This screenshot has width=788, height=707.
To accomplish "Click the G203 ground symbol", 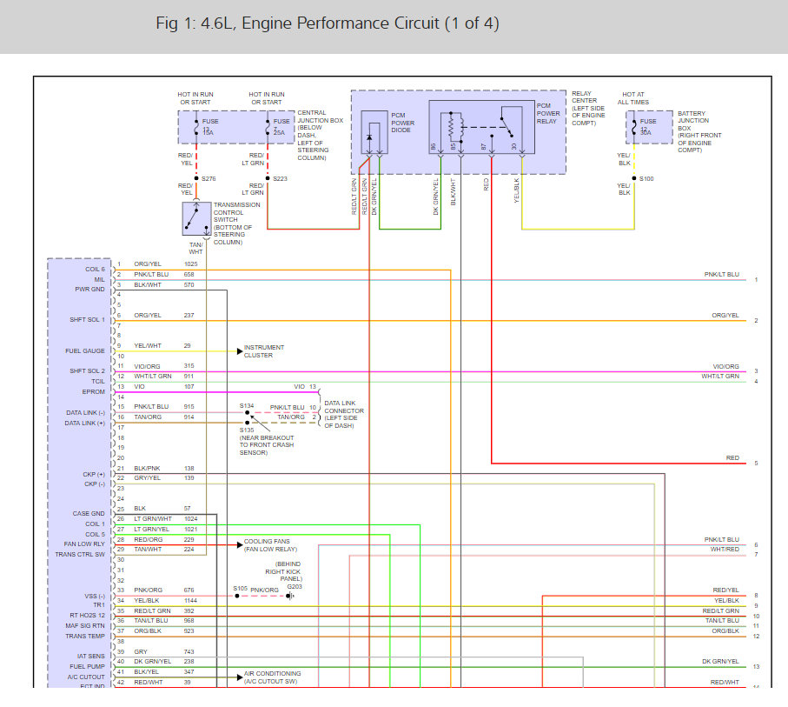I will [289, 596].
